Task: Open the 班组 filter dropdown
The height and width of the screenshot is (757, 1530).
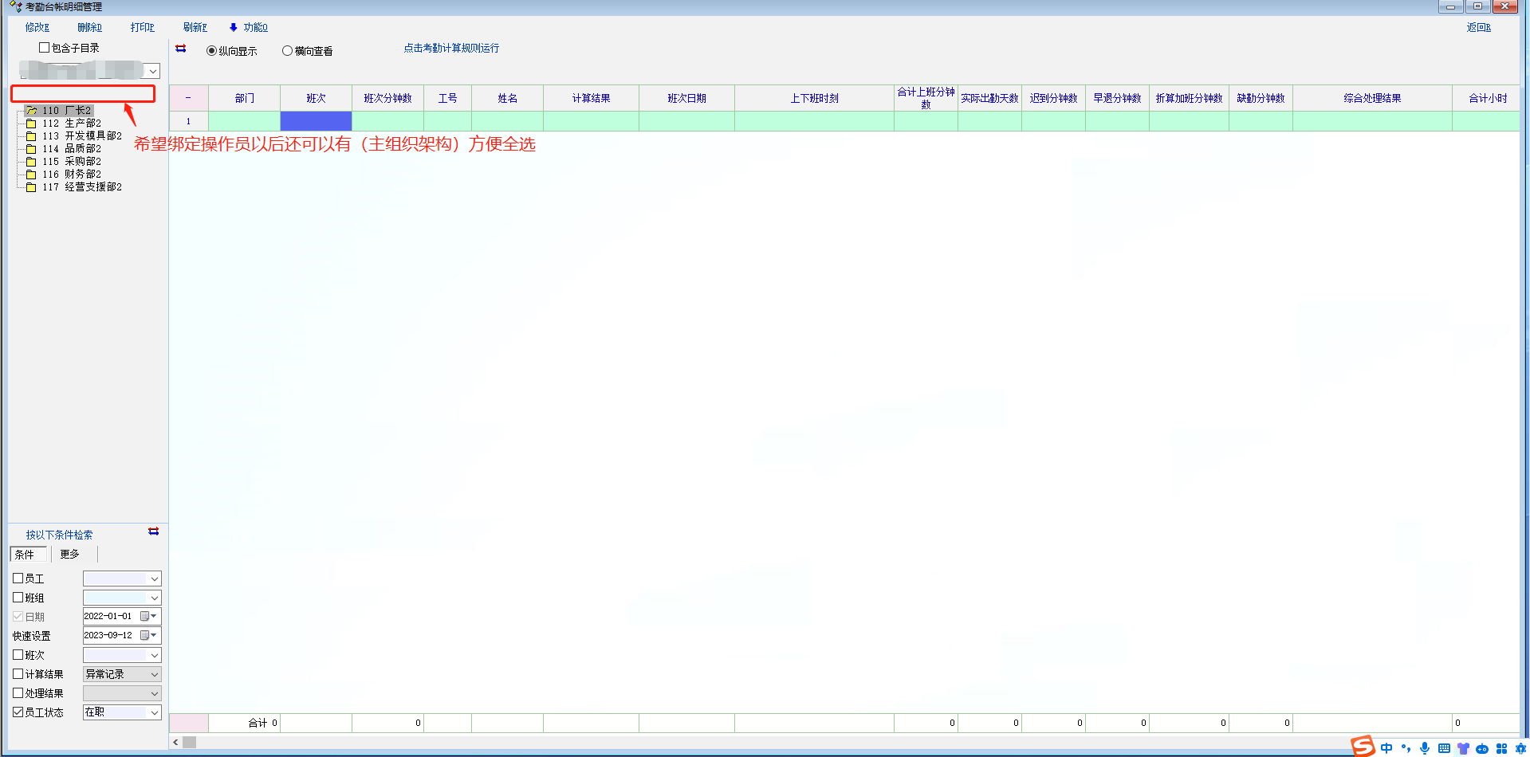Action: (154, 598)
